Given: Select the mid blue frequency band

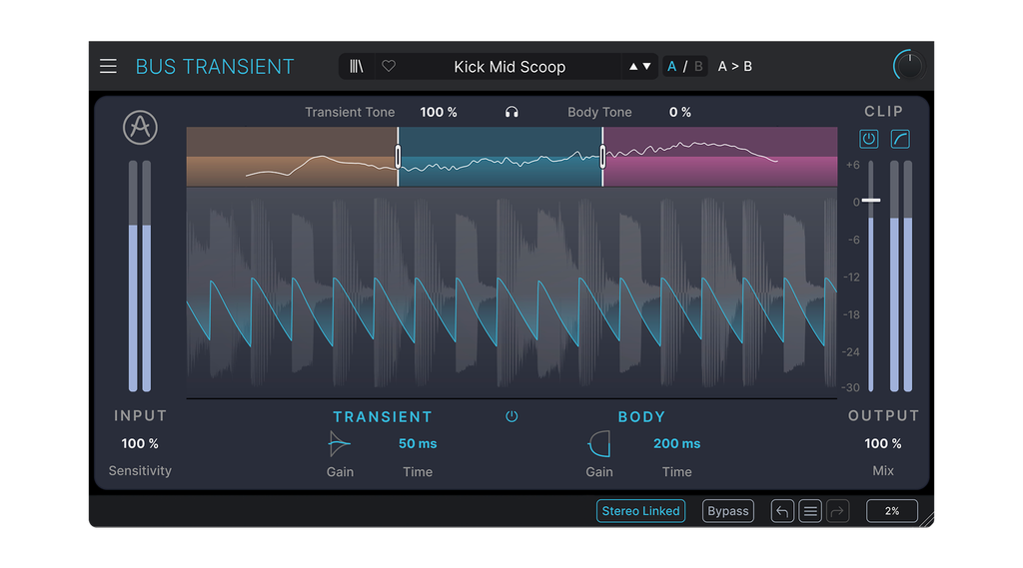Looking at the screenshot, I should coord(500,157).
